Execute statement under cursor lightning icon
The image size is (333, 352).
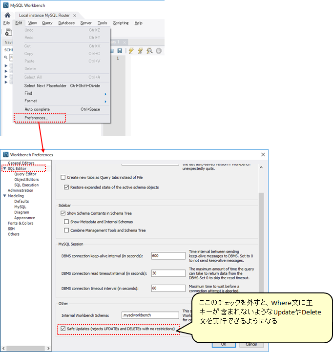[140, 51]
